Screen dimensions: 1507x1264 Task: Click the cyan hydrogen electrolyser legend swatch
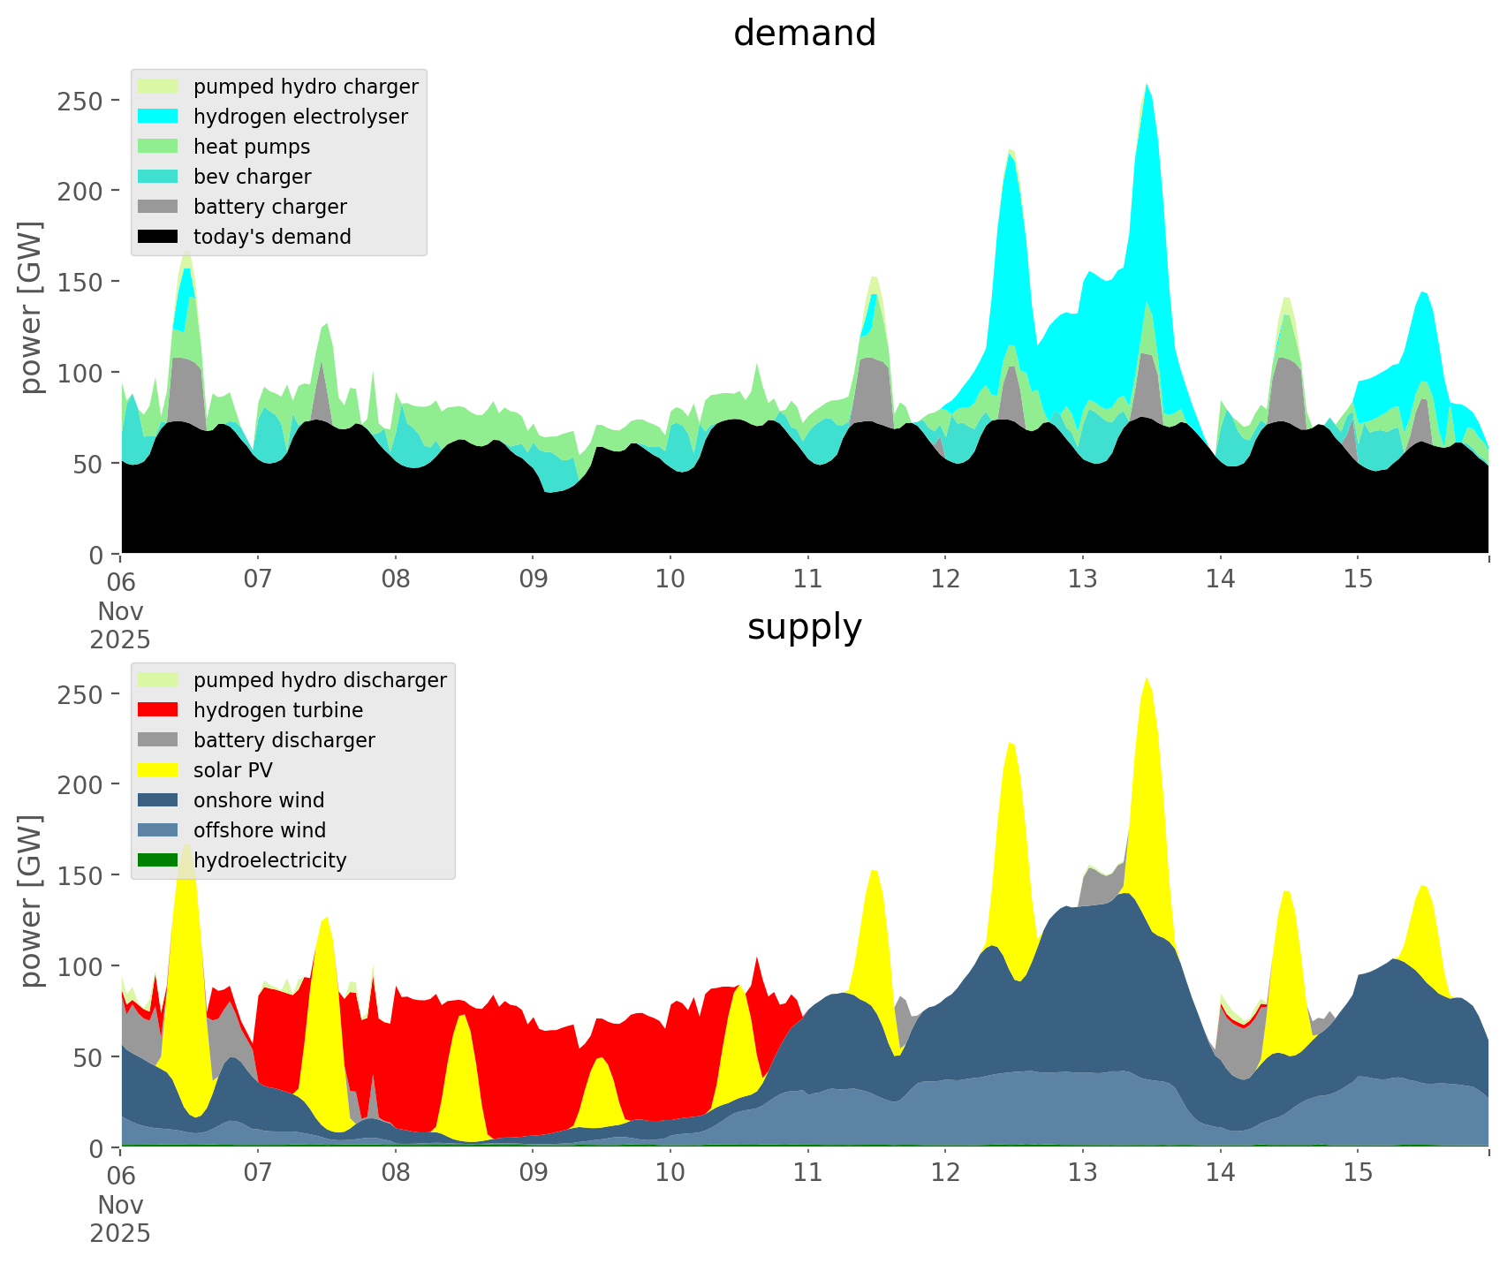coord(159,117)
